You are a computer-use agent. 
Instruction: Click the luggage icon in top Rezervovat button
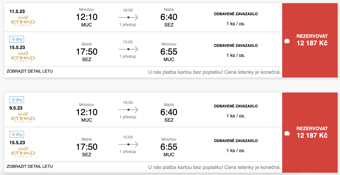click(287, 41)
